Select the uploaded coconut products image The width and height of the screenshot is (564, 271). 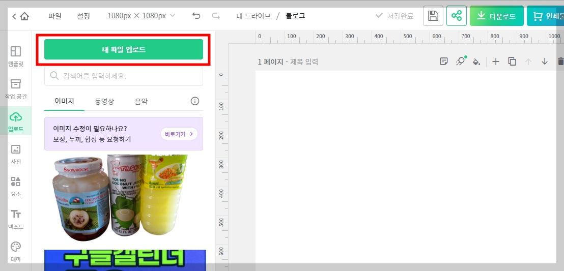point(121,198)
